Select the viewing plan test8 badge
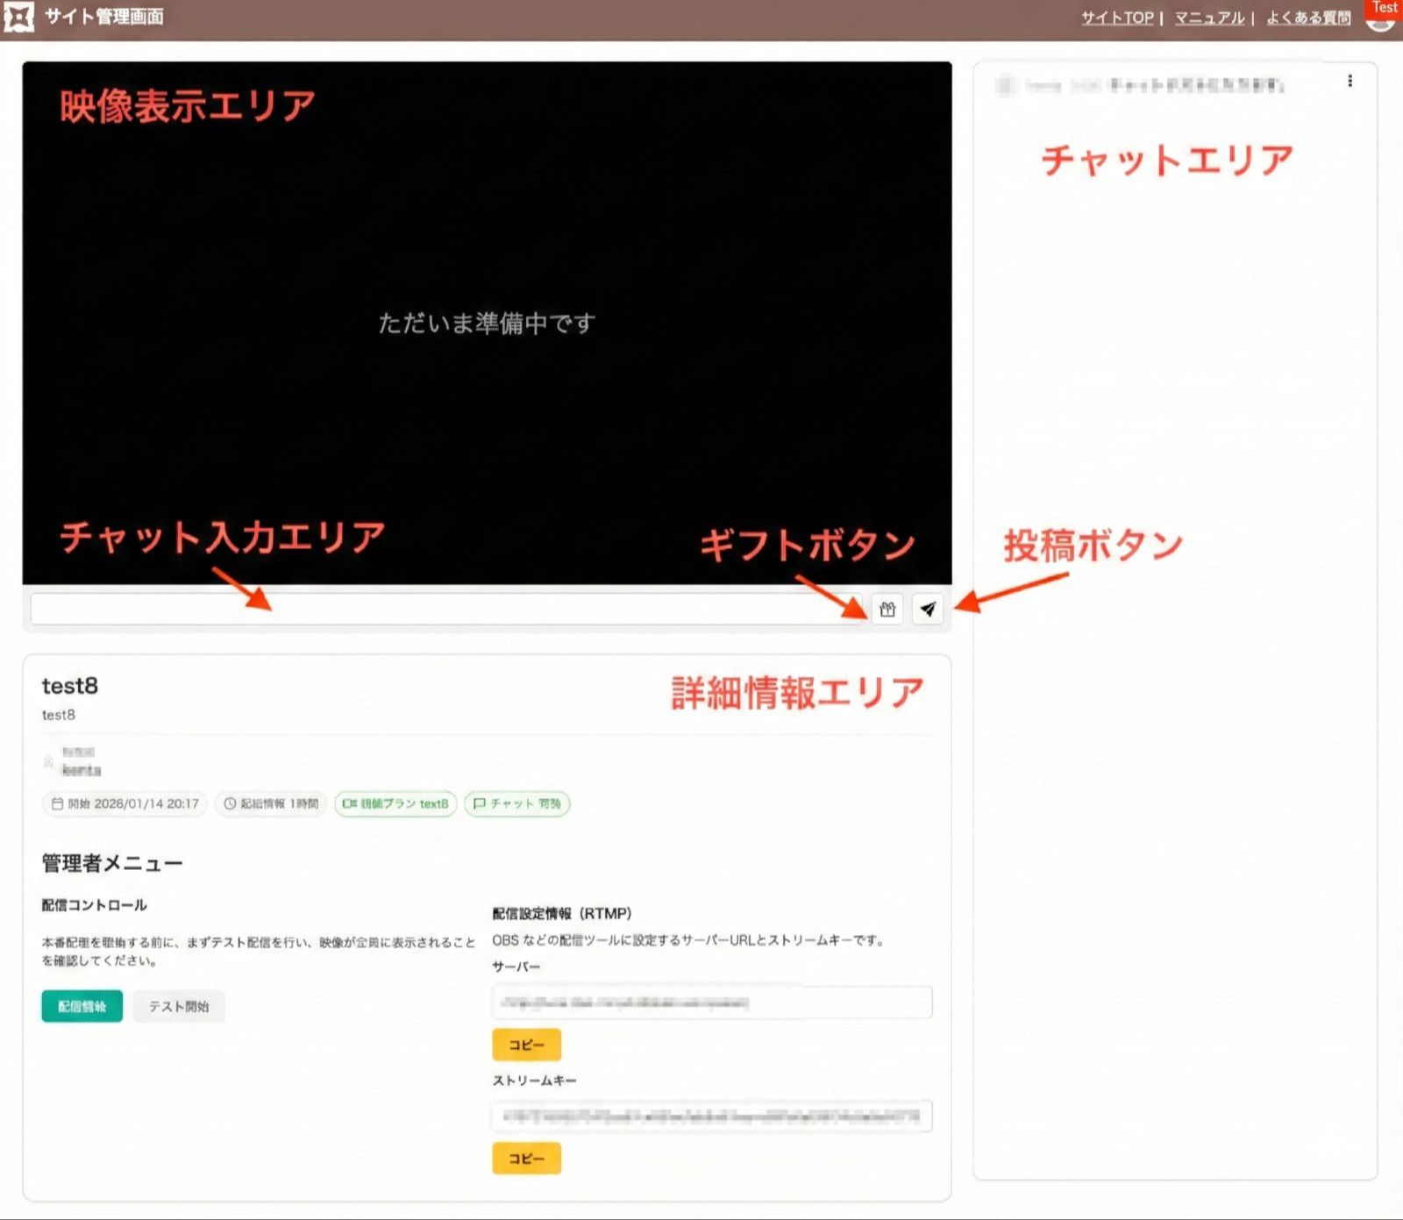Image resolution: width=1403 pixels, height=1220 pixels. 395,803
